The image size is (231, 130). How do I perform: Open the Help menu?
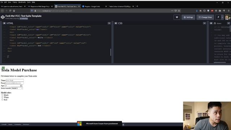tap(34, 2)
